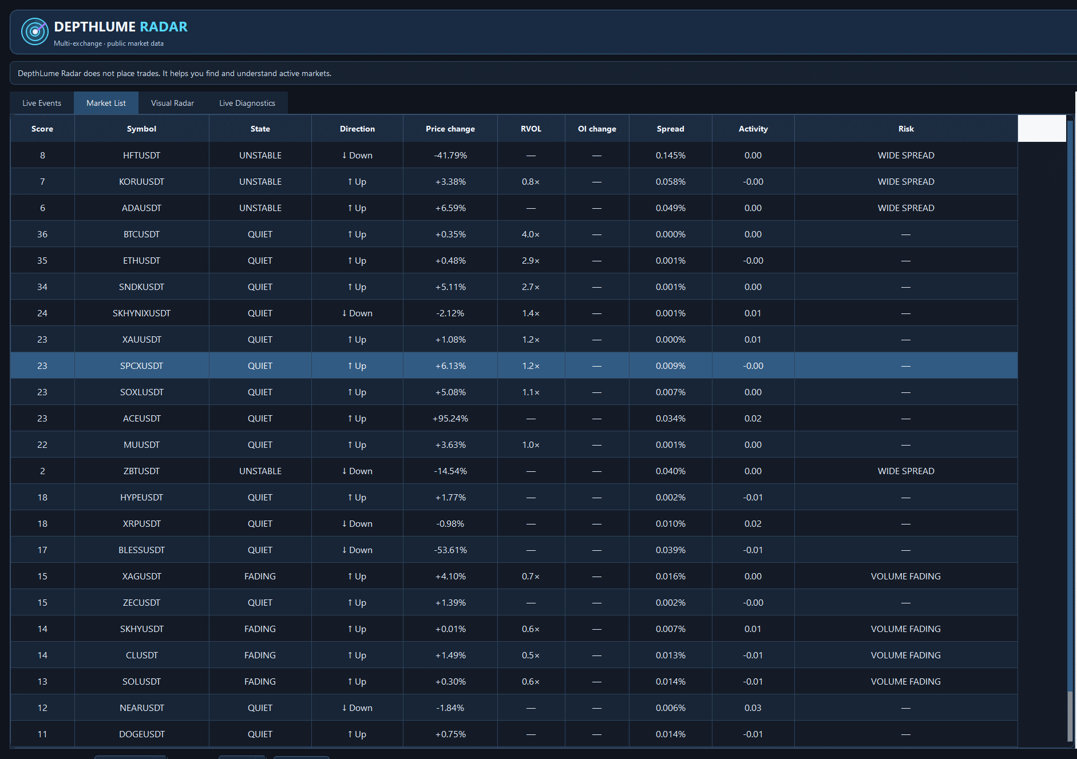1077x759 pixels.
Task: Select the ZECUSDT symbol cell
Action: coord(141,602)
